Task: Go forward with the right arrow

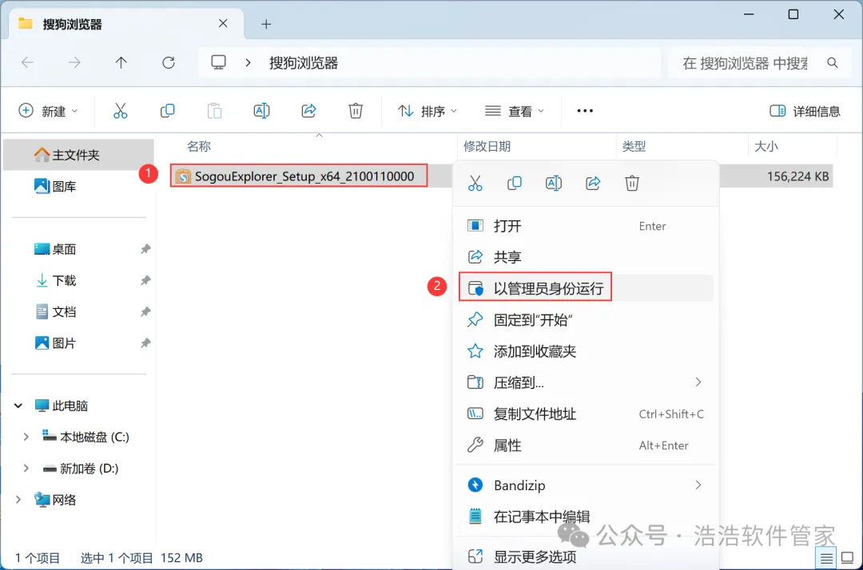Action: [x=74, y=62]
